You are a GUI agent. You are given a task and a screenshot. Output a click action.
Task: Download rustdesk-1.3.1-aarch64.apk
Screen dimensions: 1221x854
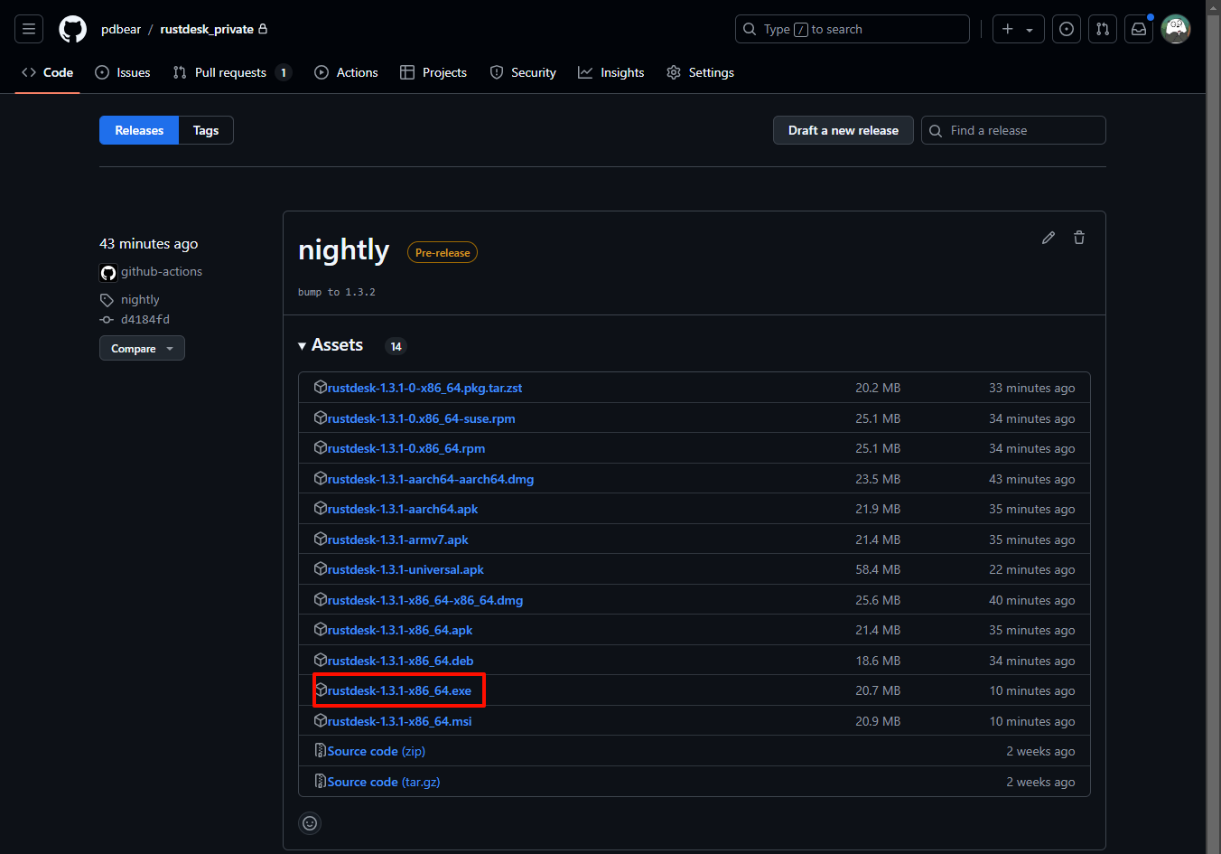tap(403, 509)
